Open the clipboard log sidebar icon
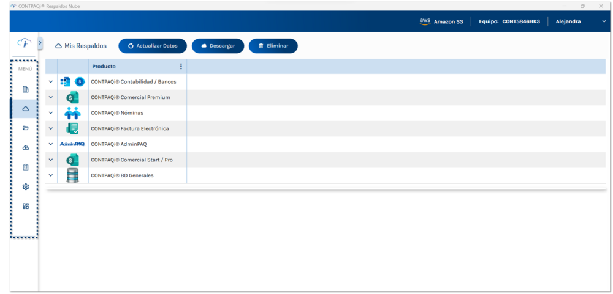 tap(25, 167)
